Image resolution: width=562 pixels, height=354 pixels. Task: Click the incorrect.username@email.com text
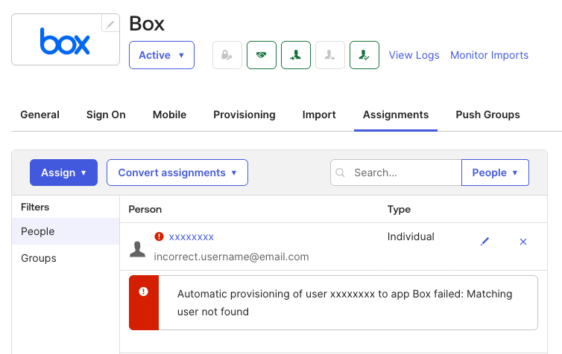232,257
